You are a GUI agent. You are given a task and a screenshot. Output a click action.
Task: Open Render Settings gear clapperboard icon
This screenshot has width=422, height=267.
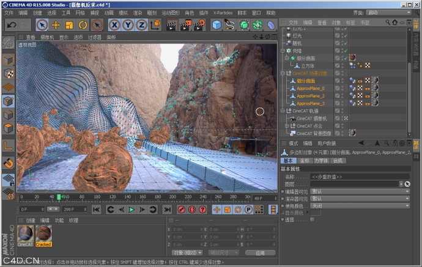point(200,25)
